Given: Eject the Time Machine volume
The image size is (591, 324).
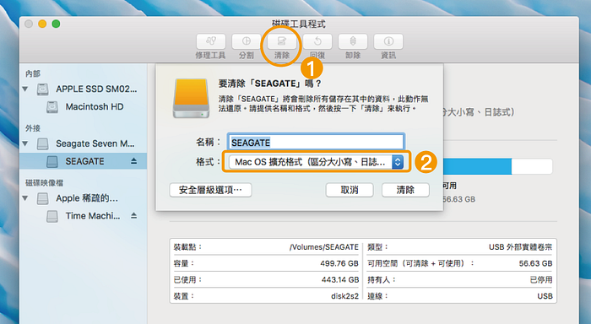Looking at the screenshot, I should click(x=133, y=216).
